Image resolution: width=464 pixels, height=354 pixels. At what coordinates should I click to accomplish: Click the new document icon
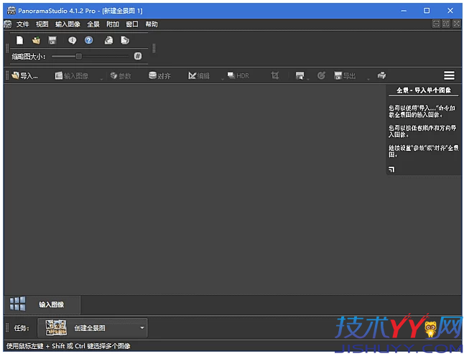tap(19, 40)
